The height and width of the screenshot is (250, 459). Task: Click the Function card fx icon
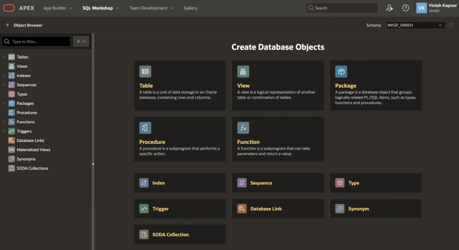[243, 128]
